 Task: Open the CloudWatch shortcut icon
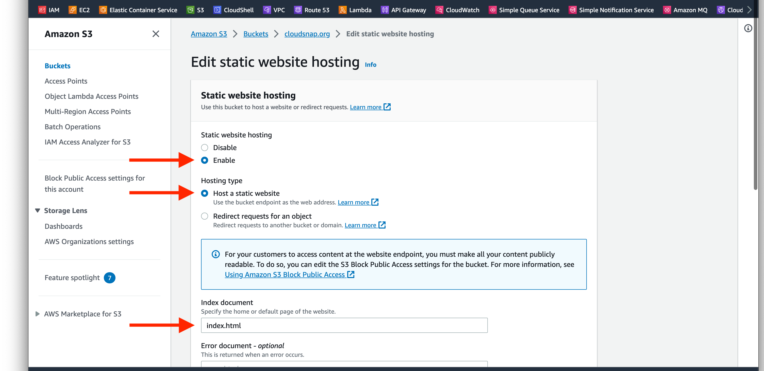pyautogui.click(x=439, y=10)
